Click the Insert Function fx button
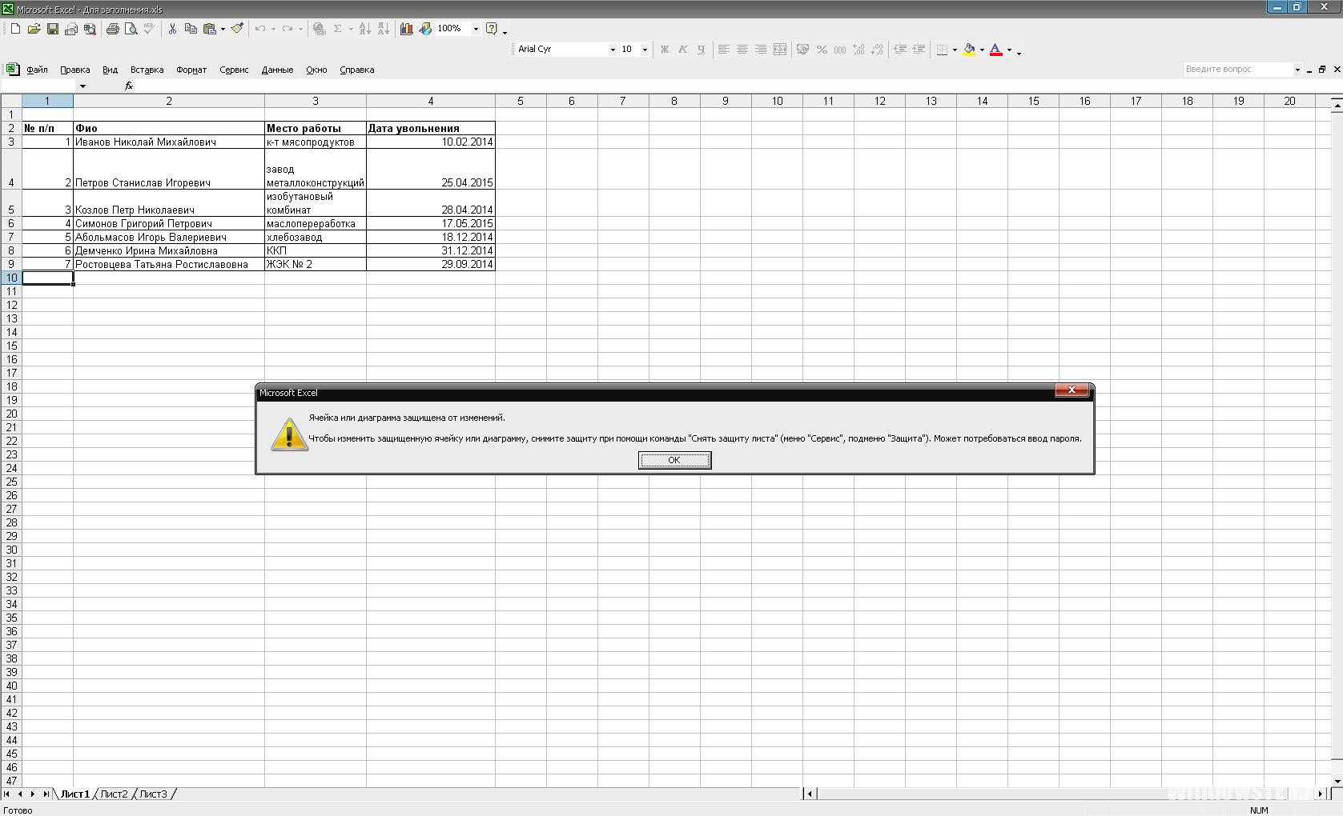The image size is (1343, 816). pyautogui.click(x=129, y=86)
